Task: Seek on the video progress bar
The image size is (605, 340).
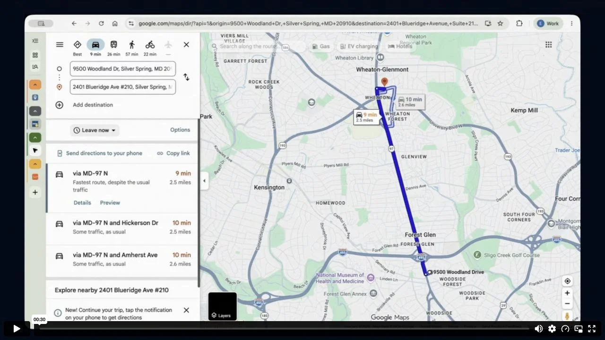Action: click(285, 329)
